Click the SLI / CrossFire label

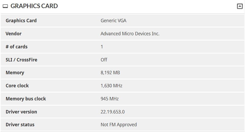click(x=21, y=60)
